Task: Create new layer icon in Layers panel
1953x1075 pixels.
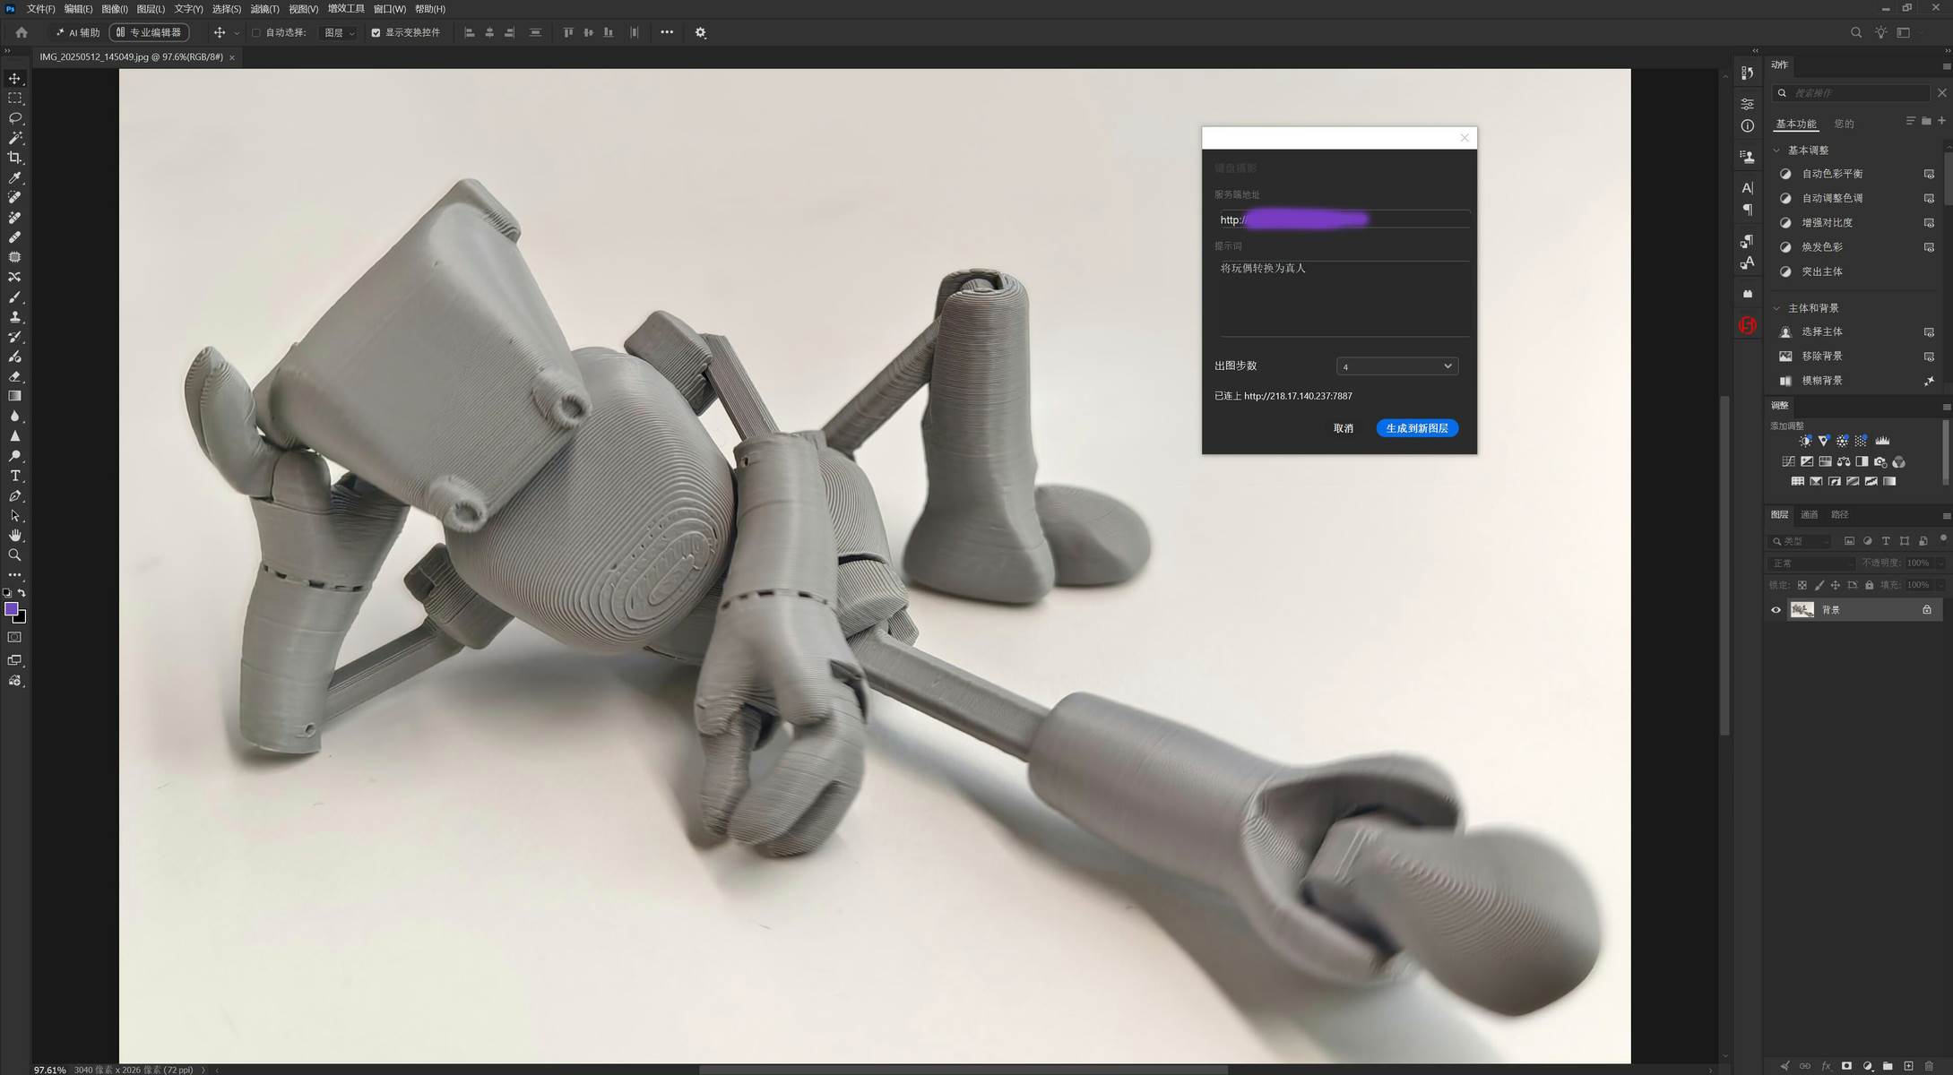Action: (x=1908, y=1066)
